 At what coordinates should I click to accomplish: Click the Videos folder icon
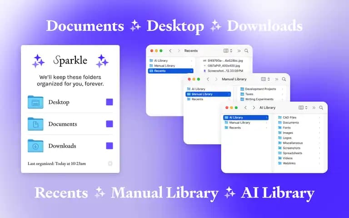coord(280,158)
